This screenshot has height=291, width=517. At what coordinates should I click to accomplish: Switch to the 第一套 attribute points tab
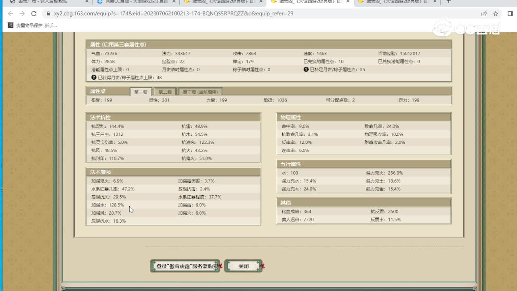point(141,92)
